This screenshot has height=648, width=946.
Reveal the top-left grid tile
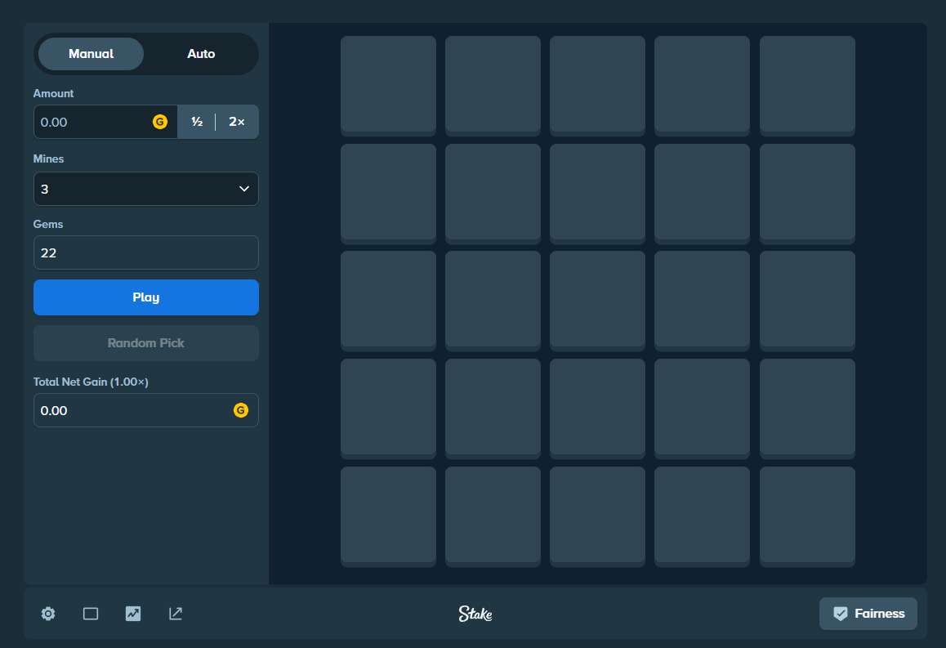pos(389,86)
